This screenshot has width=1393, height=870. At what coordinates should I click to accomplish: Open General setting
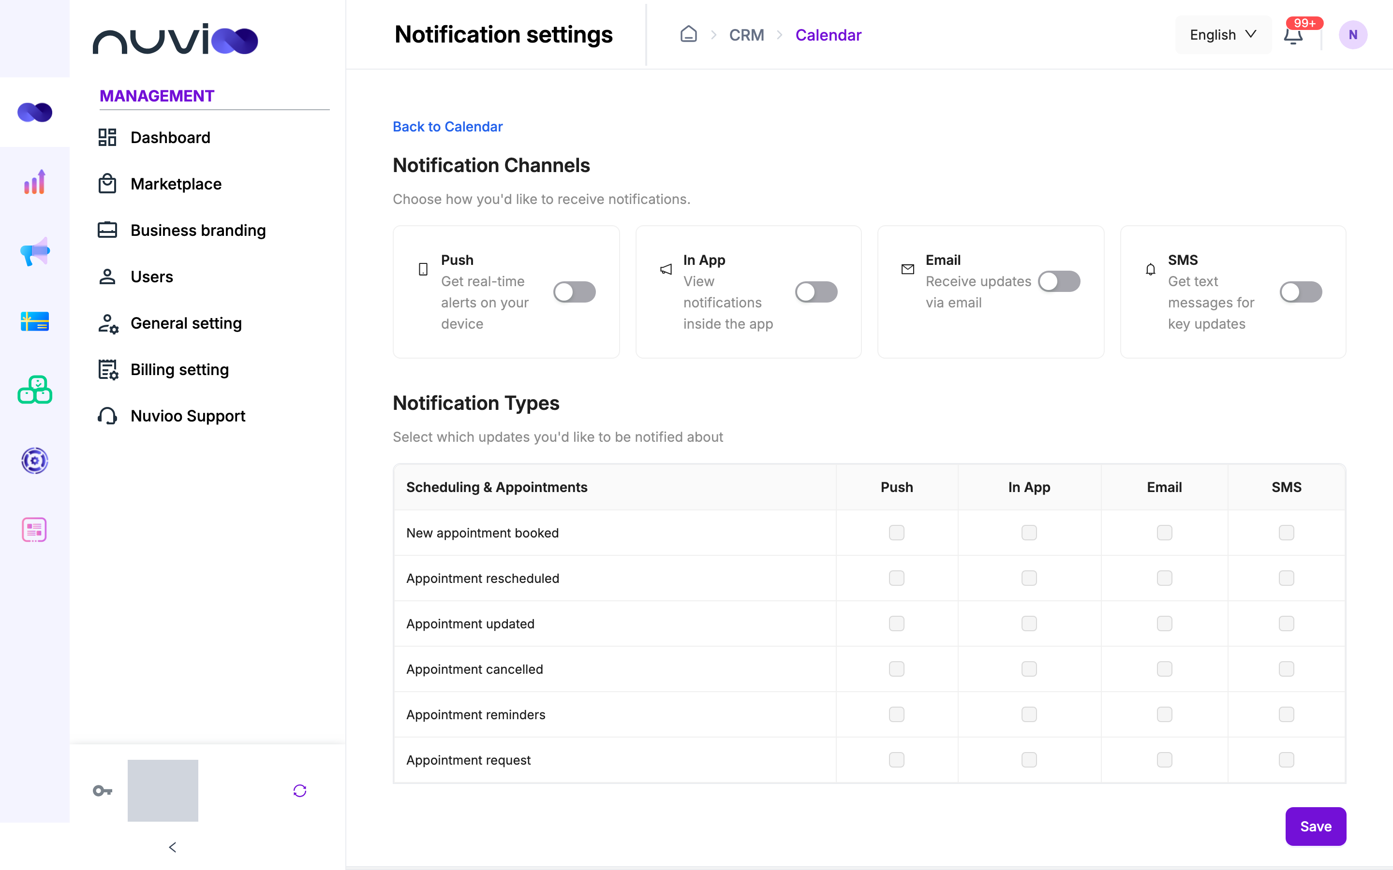170,323
